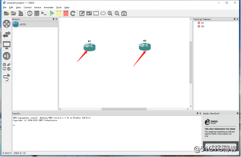Click the Open project folder icon
Viewport: 241px width, 157px height.
(13, 13)
